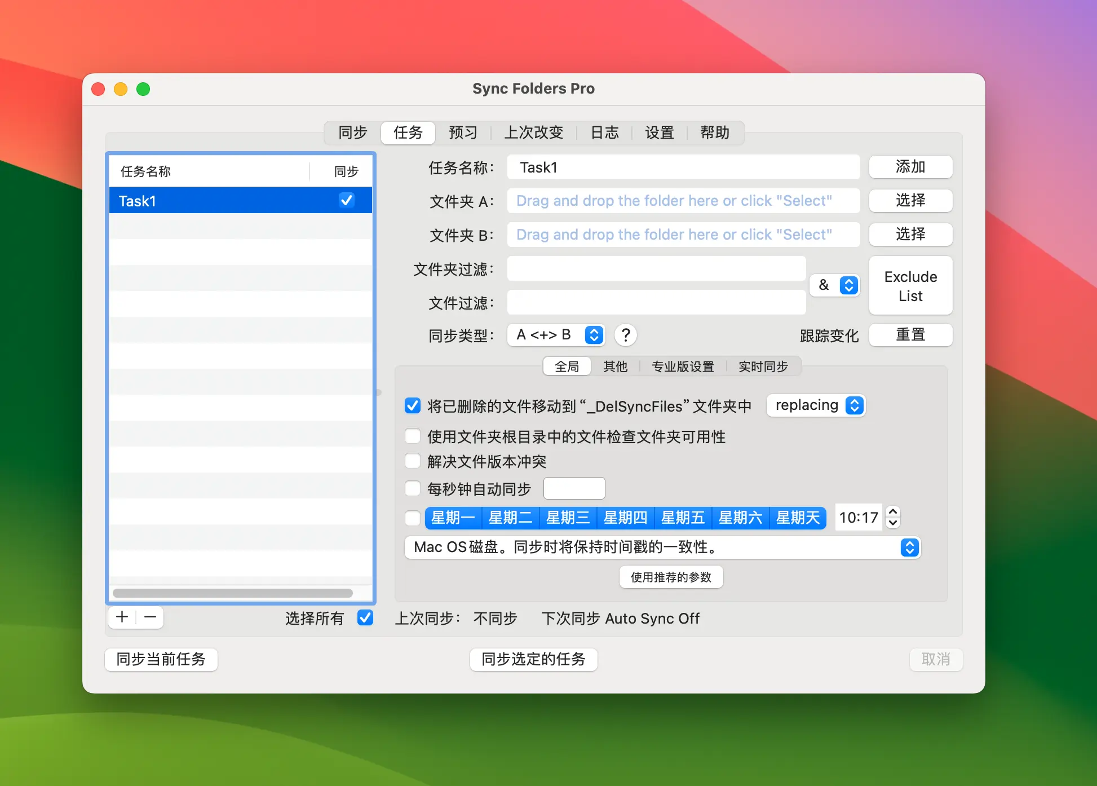Open the Mac OS 磁盘 dropdown
Viewport: 1097px width, 786px height.
tap(909, 547)
